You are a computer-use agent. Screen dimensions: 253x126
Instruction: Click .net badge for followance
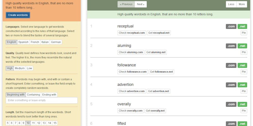coord(242,66)
